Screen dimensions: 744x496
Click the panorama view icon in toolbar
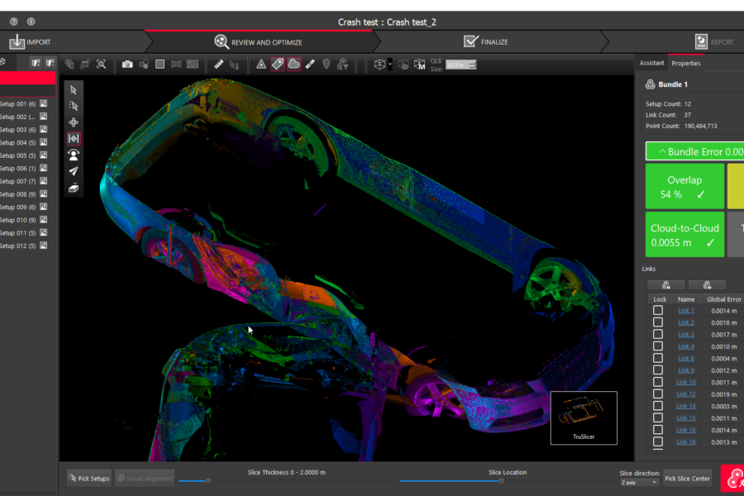point(176,64)
